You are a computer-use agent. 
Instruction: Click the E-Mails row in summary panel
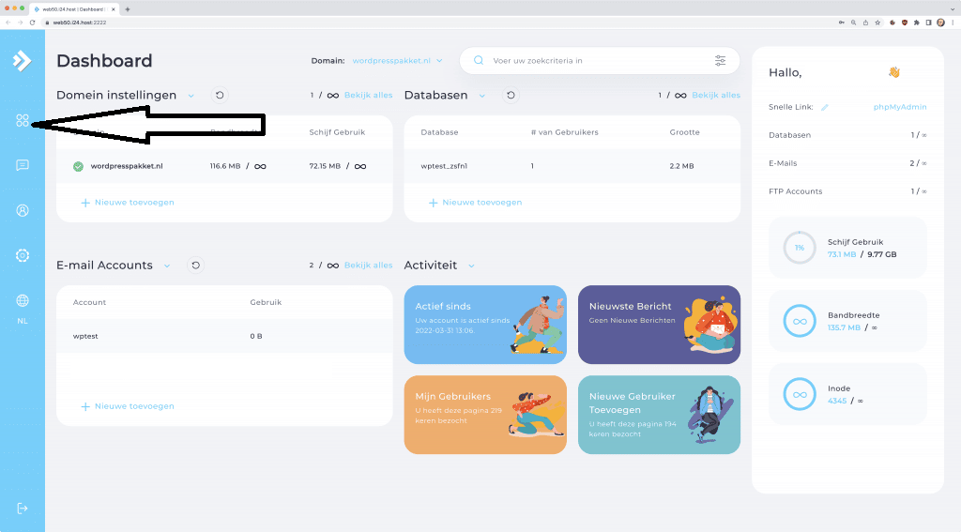coord(847,163)
